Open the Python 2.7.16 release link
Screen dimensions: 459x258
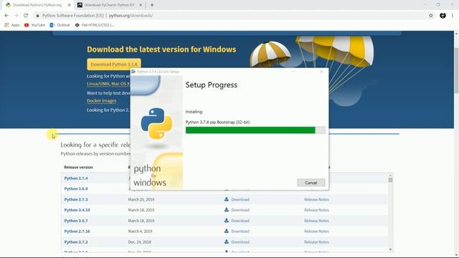(x=77, y=231)
